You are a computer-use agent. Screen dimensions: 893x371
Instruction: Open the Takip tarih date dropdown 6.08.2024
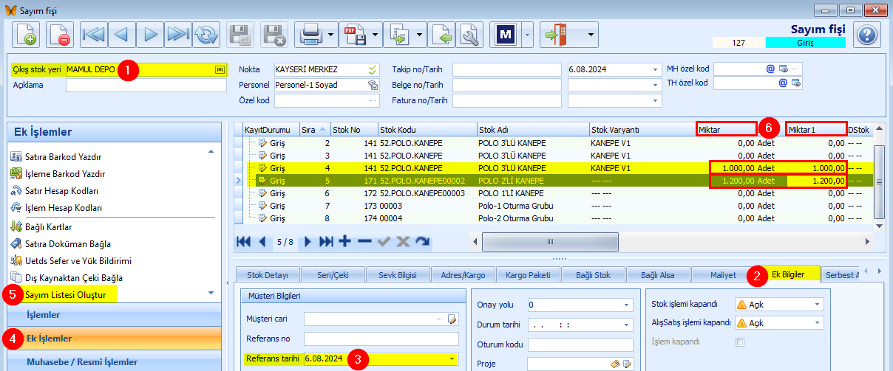pos(655,69)
